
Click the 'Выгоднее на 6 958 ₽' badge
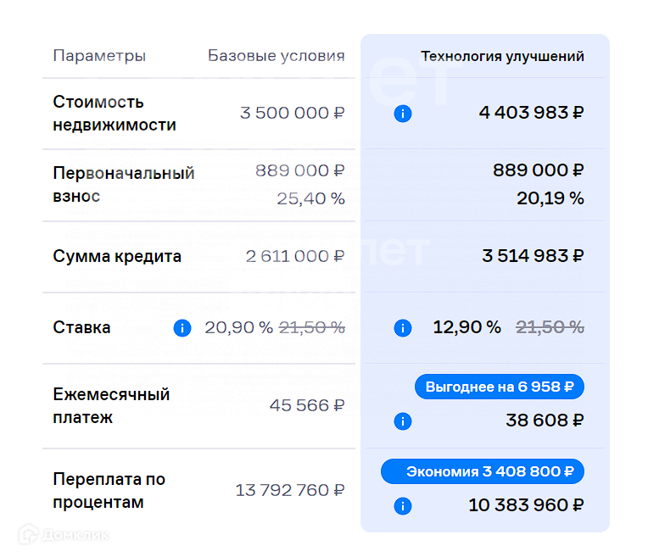click(499, 387)
